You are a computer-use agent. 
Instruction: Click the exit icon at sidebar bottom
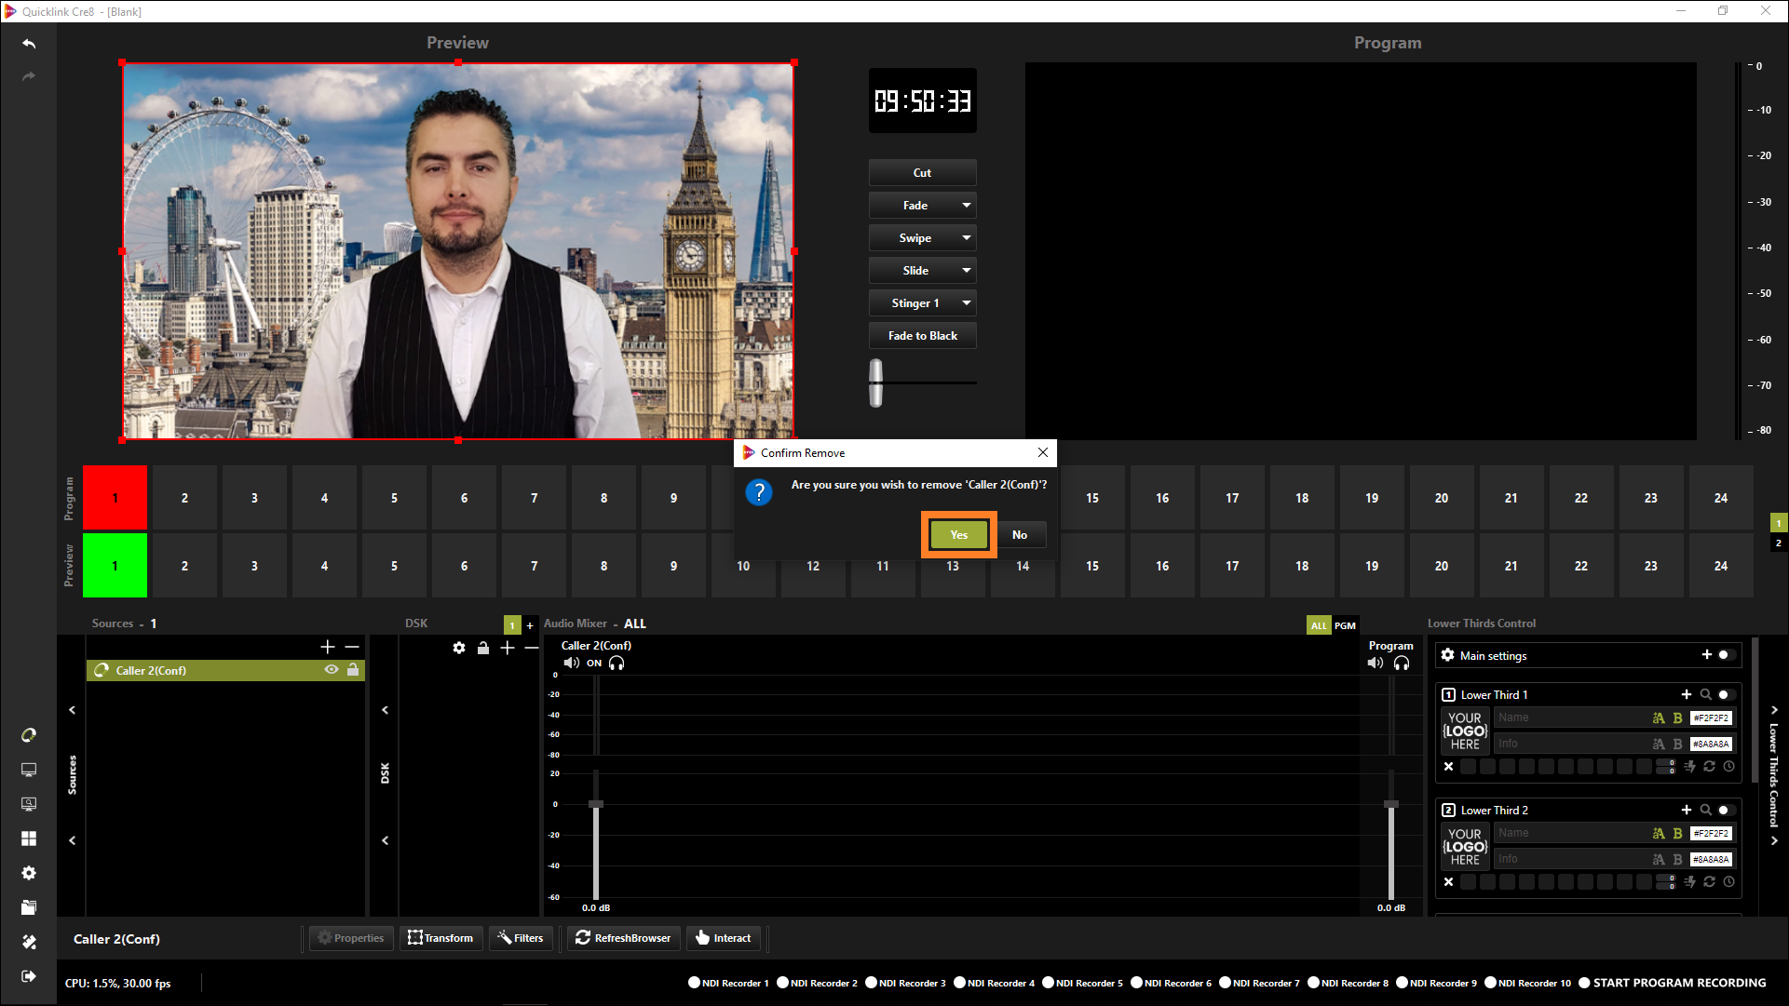click(29, 975)
